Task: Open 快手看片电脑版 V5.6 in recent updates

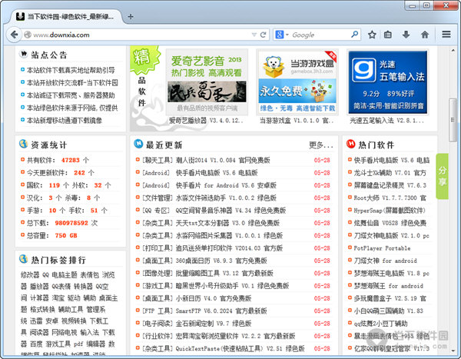Action: pos(217,173)
